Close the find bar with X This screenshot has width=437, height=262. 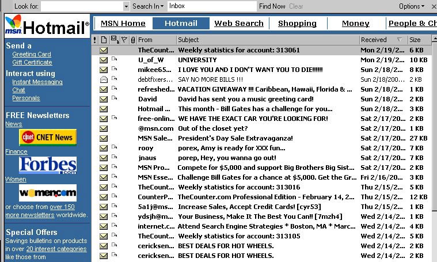click(434, 6)
